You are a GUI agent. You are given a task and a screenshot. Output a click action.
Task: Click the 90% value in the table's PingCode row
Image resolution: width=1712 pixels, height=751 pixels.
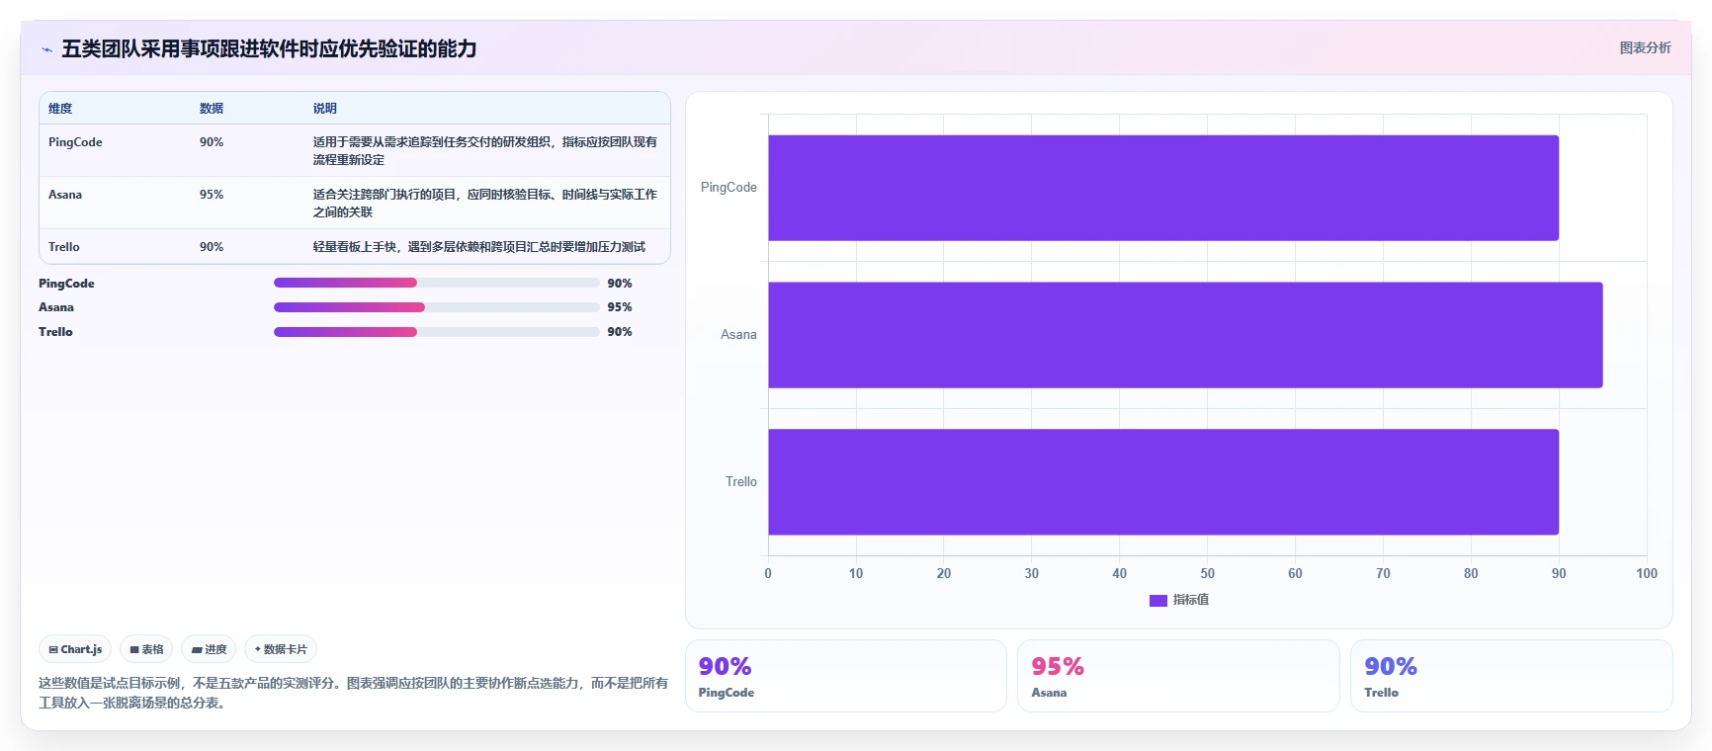point(212,142)
